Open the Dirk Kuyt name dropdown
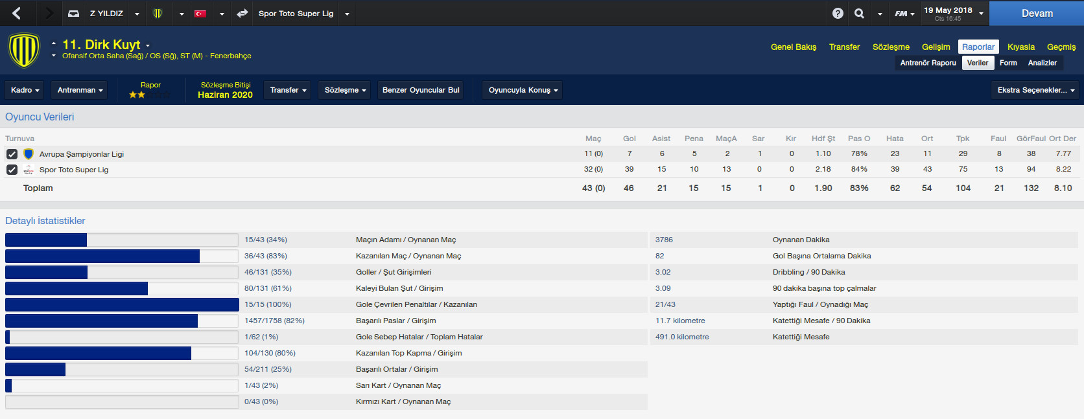The image size is (1084, 419). tap(148, 45)
